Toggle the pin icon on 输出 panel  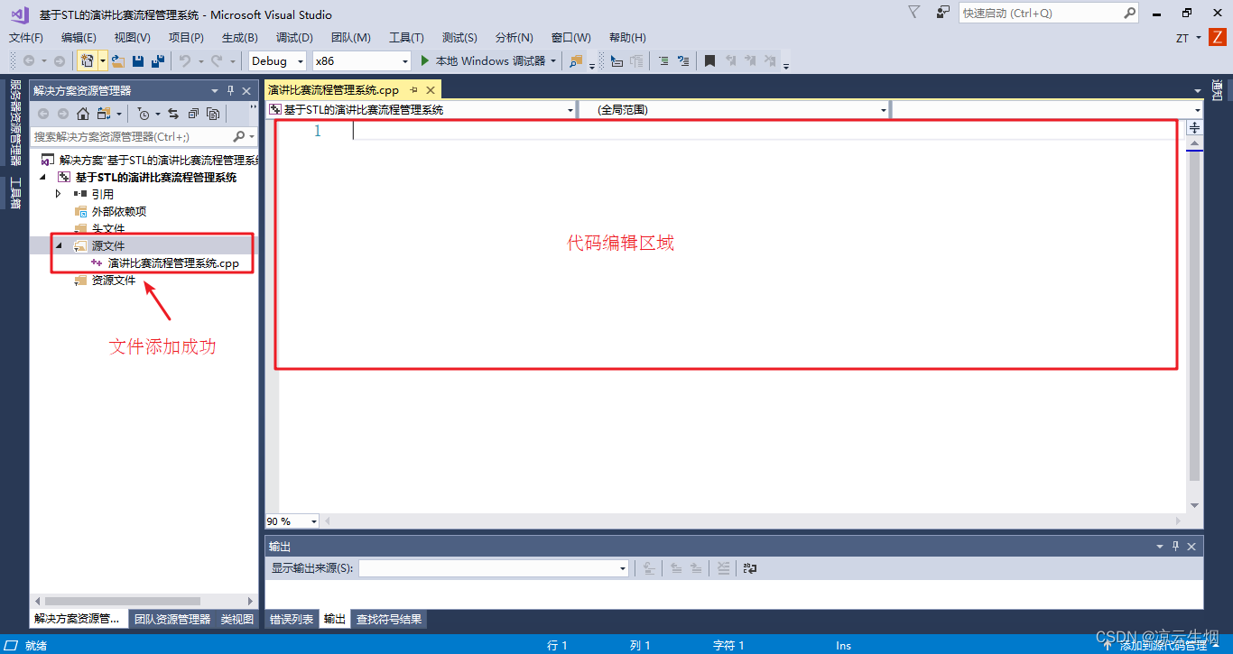(1175, 546)
